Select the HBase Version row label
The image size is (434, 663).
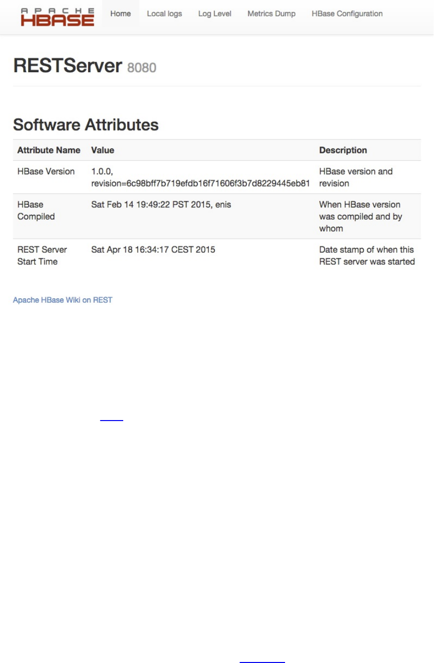pyautogui.click(x=46, y=171)
